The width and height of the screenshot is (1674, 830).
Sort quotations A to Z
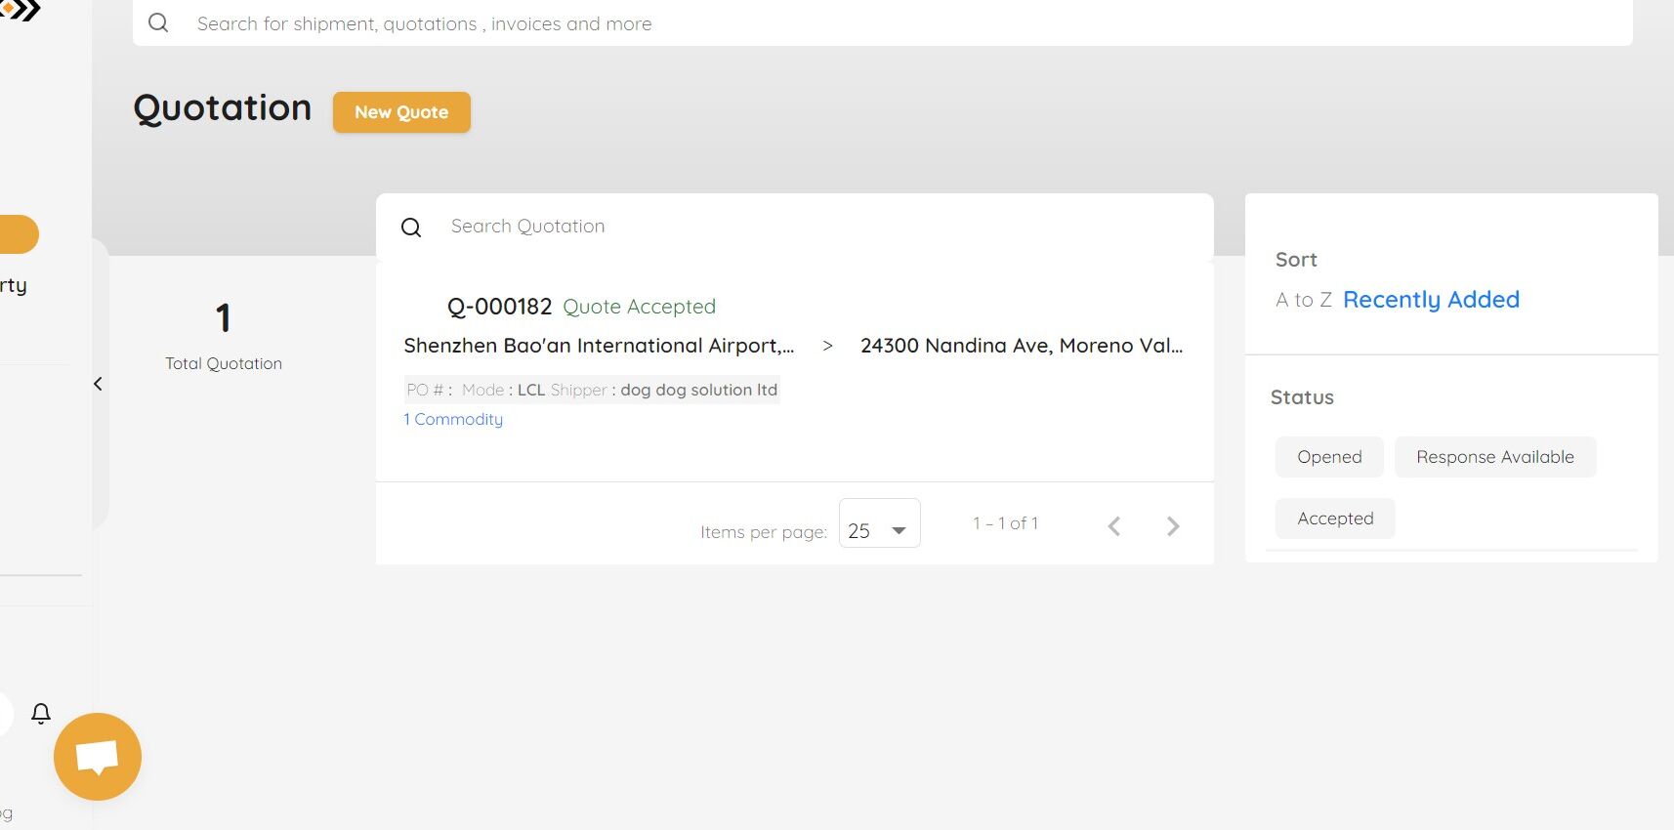1304,300
